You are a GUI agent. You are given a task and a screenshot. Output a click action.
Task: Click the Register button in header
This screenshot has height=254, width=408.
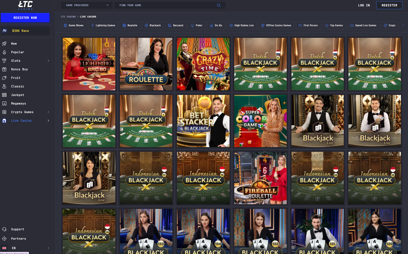389,5
